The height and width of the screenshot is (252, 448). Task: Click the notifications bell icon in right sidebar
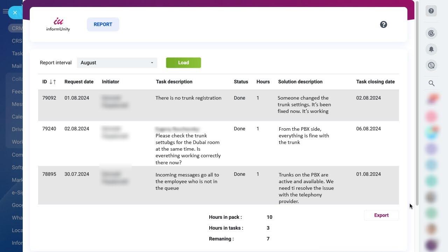[x=431, y=49]
